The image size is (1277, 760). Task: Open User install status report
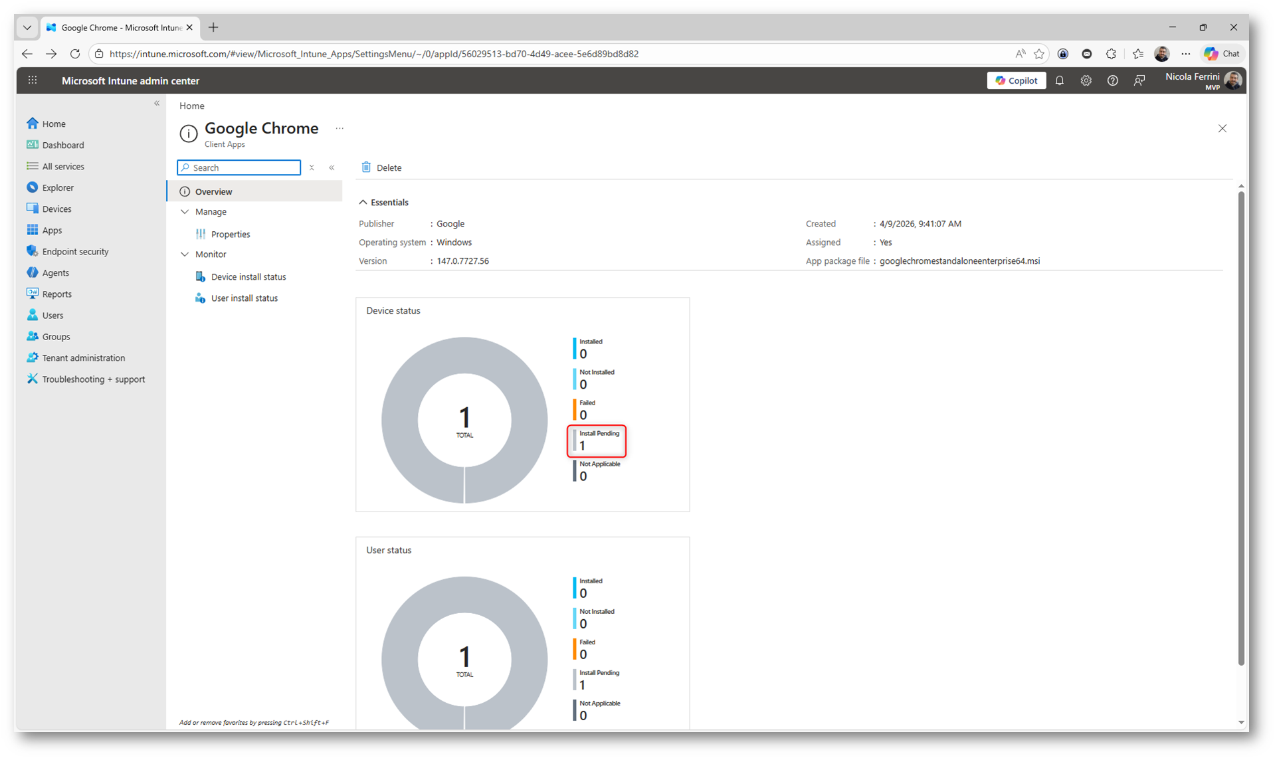(244, 298)
